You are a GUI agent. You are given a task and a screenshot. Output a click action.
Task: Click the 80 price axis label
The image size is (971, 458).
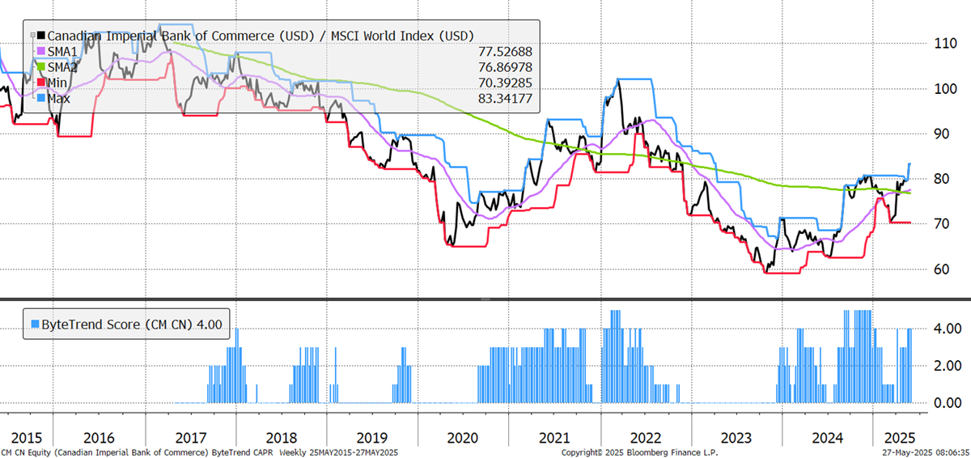coord(940,179)
